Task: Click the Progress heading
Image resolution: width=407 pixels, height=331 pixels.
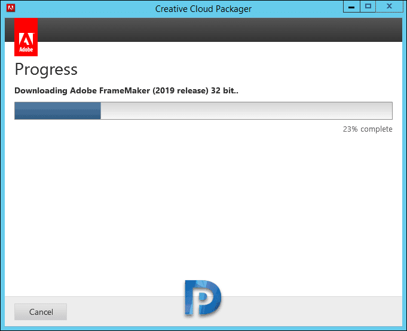Action: [46, 69]
